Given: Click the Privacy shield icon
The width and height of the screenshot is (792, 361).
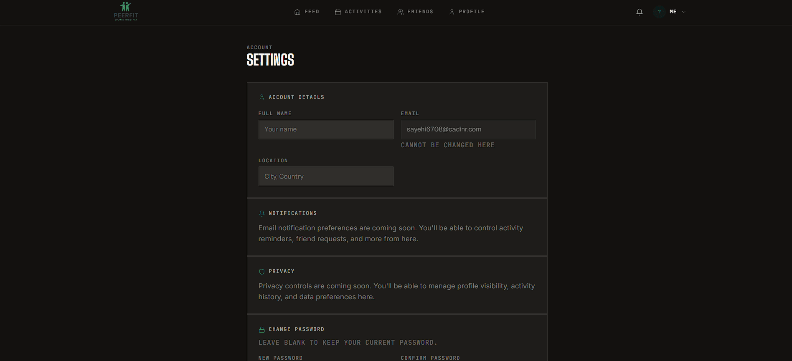Looking at the screenshot, I should click(262, 271).
